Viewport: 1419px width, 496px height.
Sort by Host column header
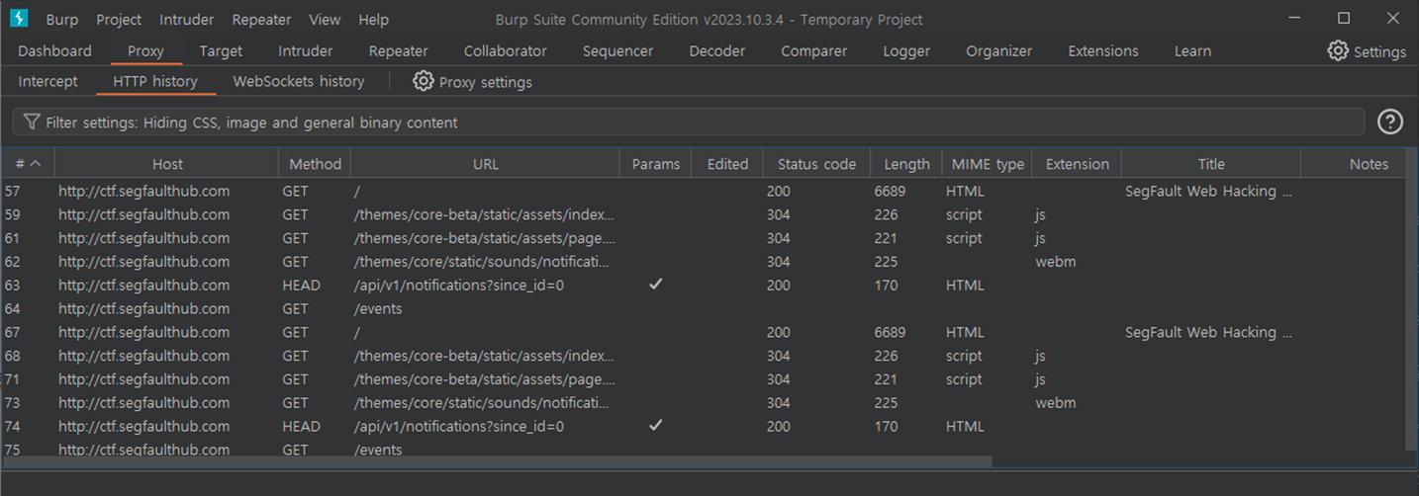[167, 164]
